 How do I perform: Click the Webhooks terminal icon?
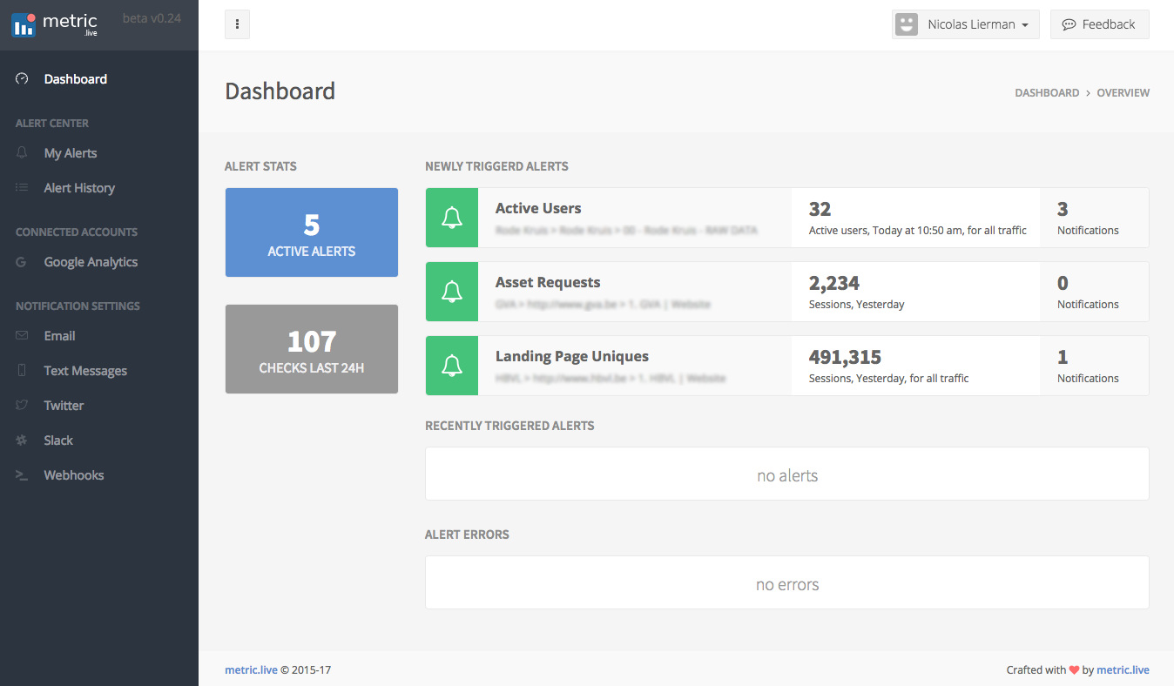click(23, 475)
